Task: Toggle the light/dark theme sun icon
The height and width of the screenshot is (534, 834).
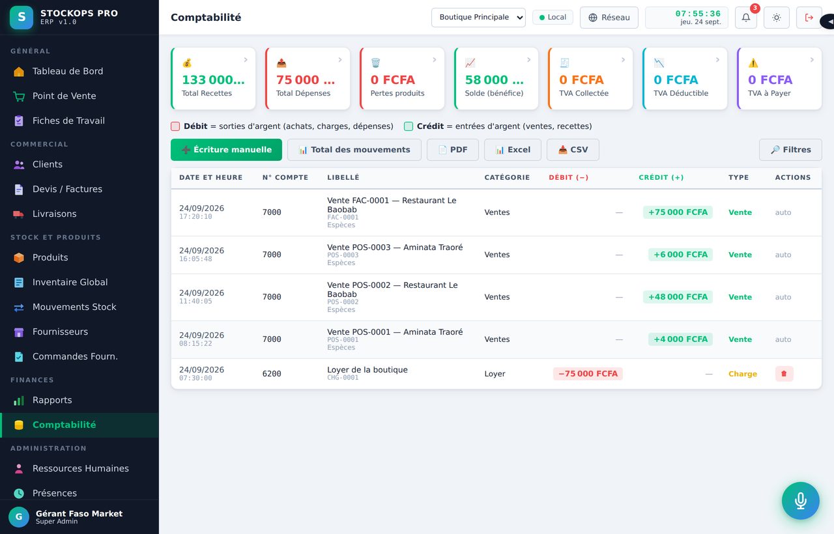Action: tap(777, 18)
